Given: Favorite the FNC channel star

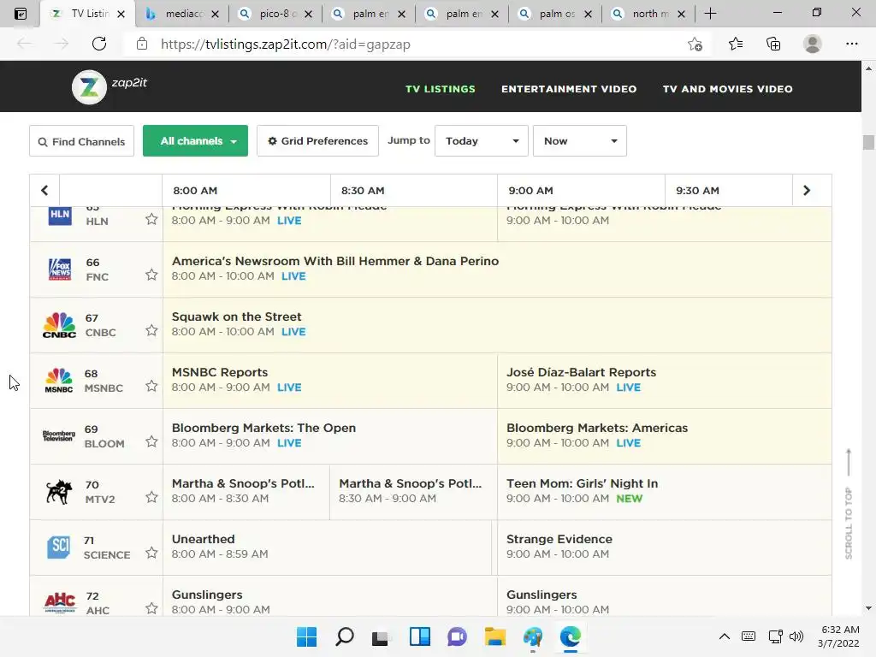Looking at the screenshot, I should [151, 275].
